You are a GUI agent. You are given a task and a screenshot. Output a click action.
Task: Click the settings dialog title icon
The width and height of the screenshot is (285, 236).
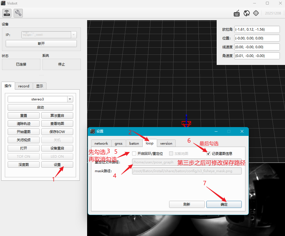click(93, 131)
